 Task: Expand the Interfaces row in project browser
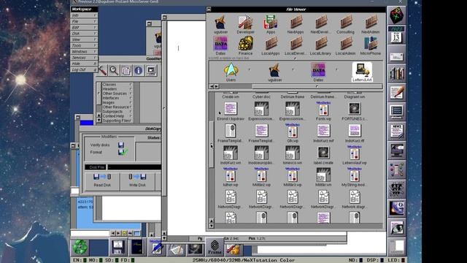tap(117, 98)
